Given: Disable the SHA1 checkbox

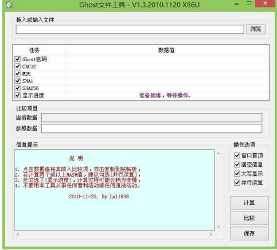Looking at the screenshot, I should point(18,81).
